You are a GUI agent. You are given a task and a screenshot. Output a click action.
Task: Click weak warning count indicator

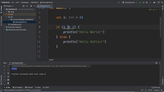154,9
